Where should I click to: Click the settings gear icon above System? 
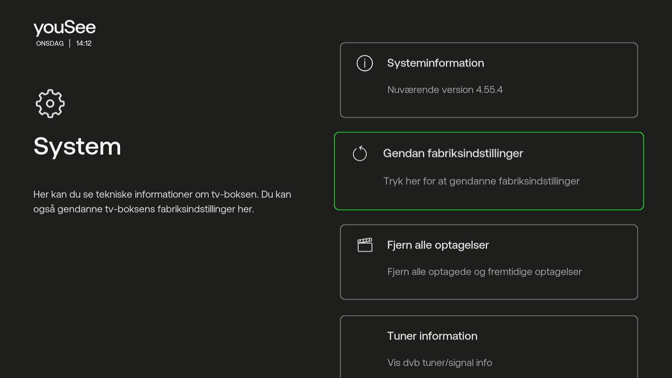[50, 104]
